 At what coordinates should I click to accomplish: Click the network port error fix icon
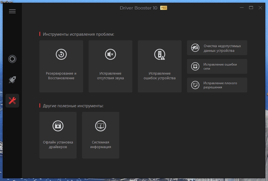[195, 66]
